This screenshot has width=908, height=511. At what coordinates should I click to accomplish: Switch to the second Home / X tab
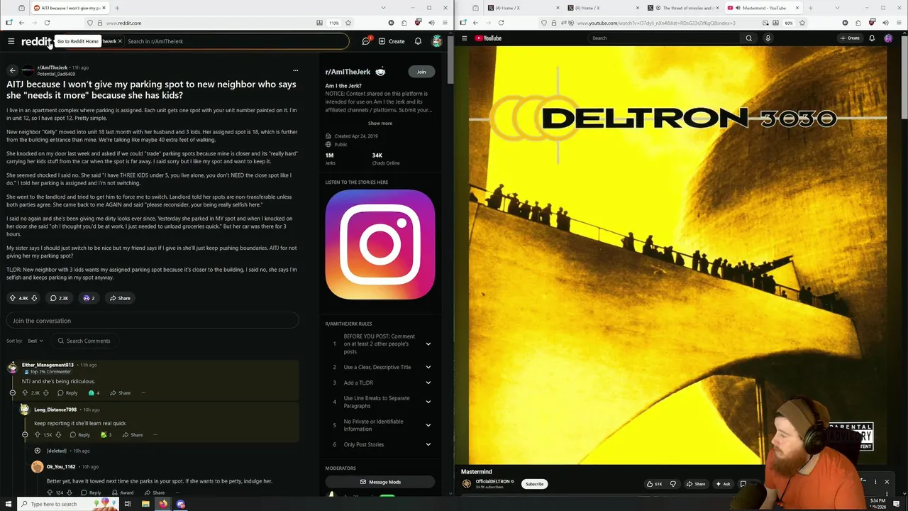click(604, 8)
